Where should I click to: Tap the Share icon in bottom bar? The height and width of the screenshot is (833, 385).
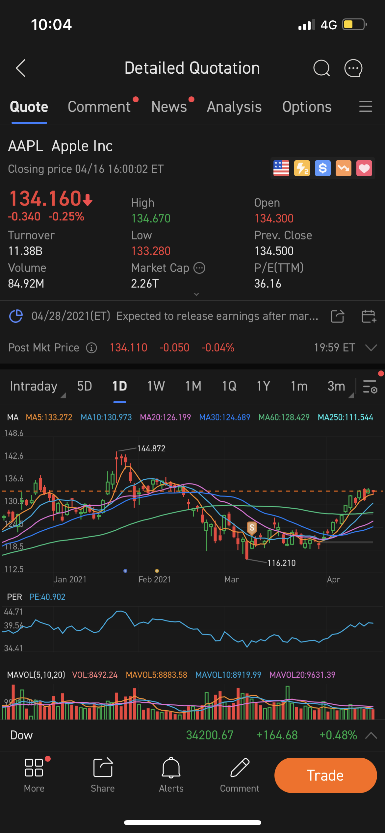(103, 768)
